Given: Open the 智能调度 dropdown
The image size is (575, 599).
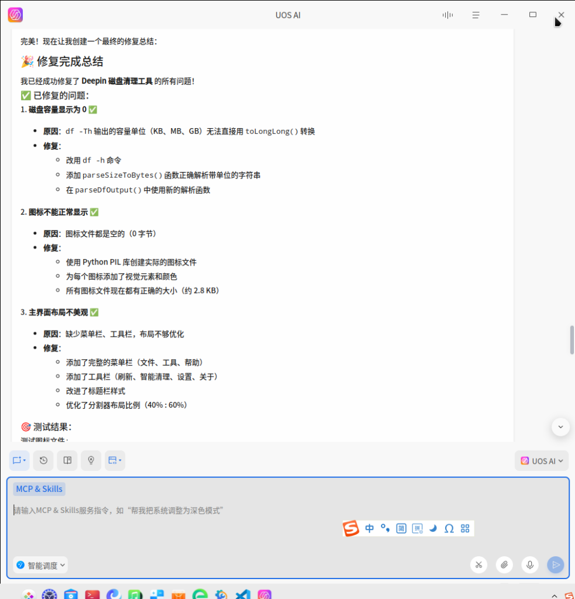Looking at the screenshot, I should coord(40,565).
